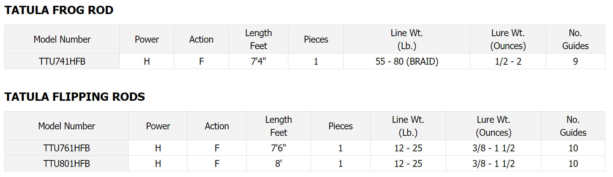This screenshot has height=177, width=613.
Task: Click the 1/2 - 2 lure weight cell
Action: pos(508,61)
